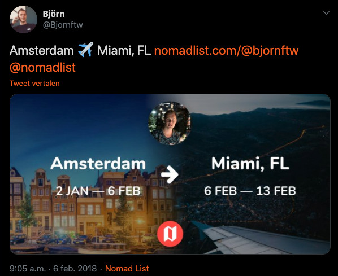The width and height of the screenshot is (338, 276).
Task: Open the 9:05 a.m. 6 feb. 2018 timestamp
Action: [x=53, y=269]
